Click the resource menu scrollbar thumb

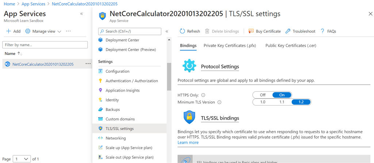click(x=169, y=76)
